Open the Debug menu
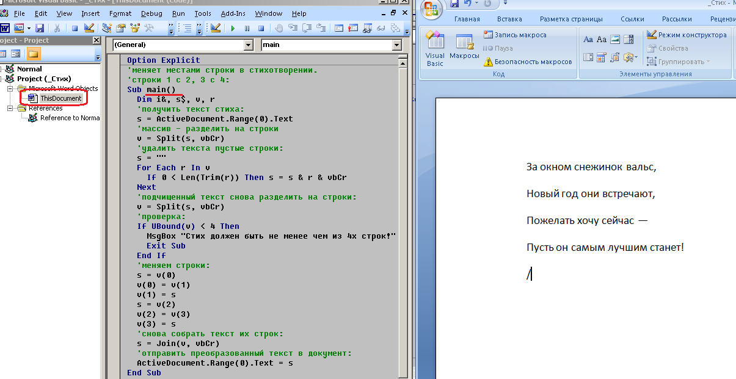The height and width of the screenshot is (379, 736). pyautogui.click(x=151, y=13)
